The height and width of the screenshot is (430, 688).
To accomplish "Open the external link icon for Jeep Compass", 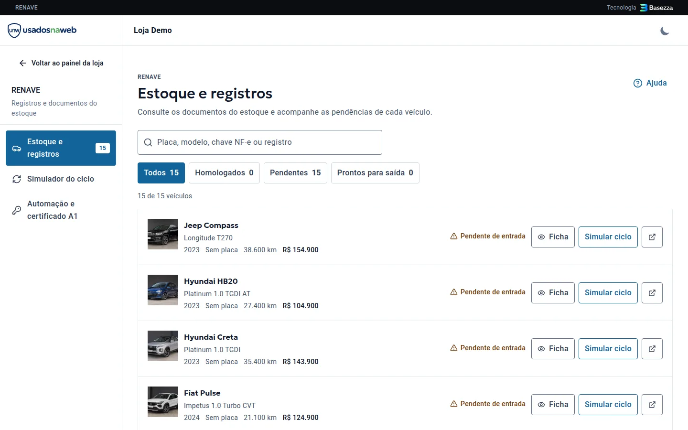I will tap(652, 237).
